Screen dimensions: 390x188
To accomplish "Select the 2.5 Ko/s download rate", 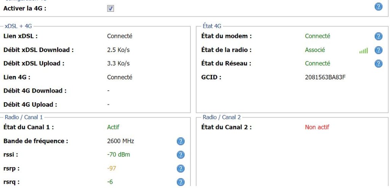I will (118, 50).
